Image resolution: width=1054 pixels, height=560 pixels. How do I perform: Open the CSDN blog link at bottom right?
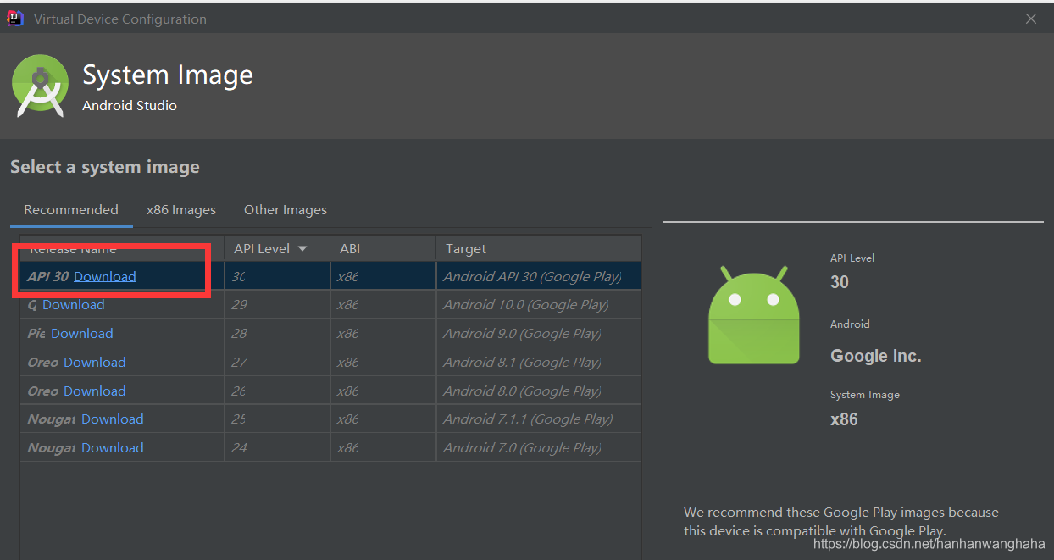[x=929, y=543]
